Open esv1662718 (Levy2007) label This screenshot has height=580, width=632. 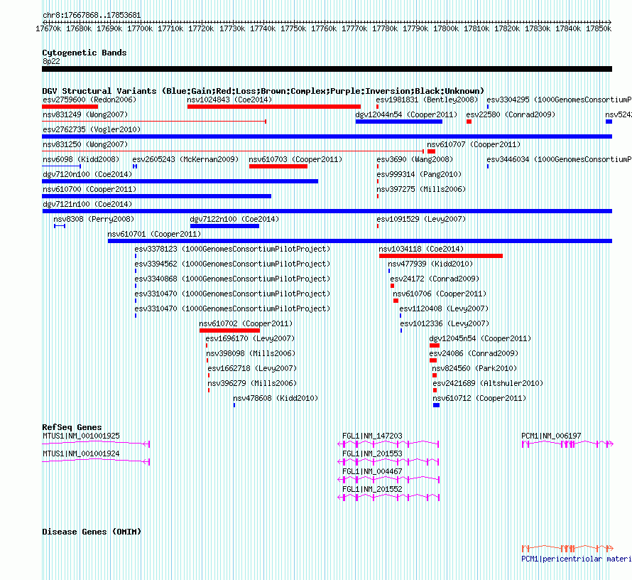tap(252, 368)
